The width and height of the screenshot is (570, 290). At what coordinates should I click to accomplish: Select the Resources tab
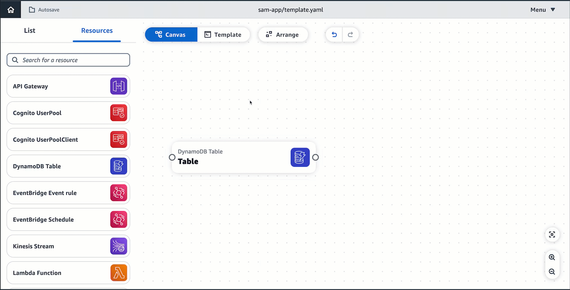coord(97,30)
